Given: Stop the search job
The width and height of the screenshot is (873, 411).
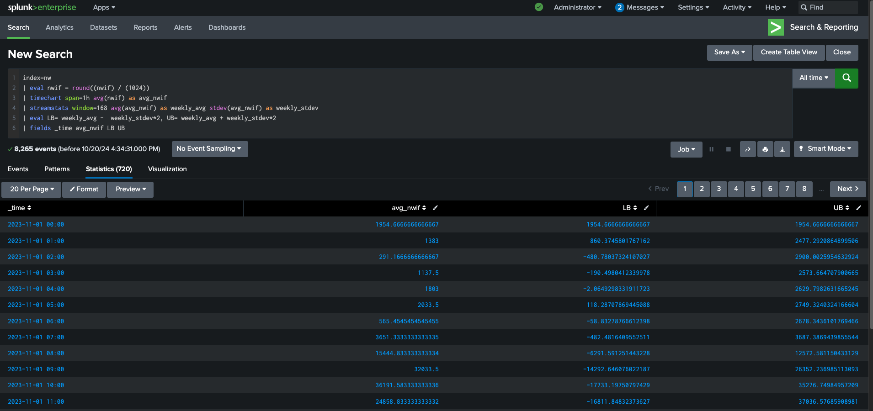Looking at the screenshot, I should pyautogui.click(x=729, y=149).
